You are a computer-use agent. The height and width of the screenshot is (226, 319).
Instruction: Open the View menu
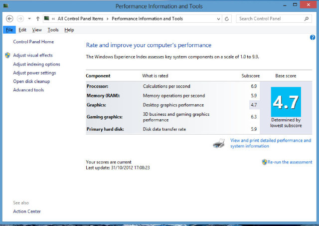pyautogui.click(x=37, y=30)
